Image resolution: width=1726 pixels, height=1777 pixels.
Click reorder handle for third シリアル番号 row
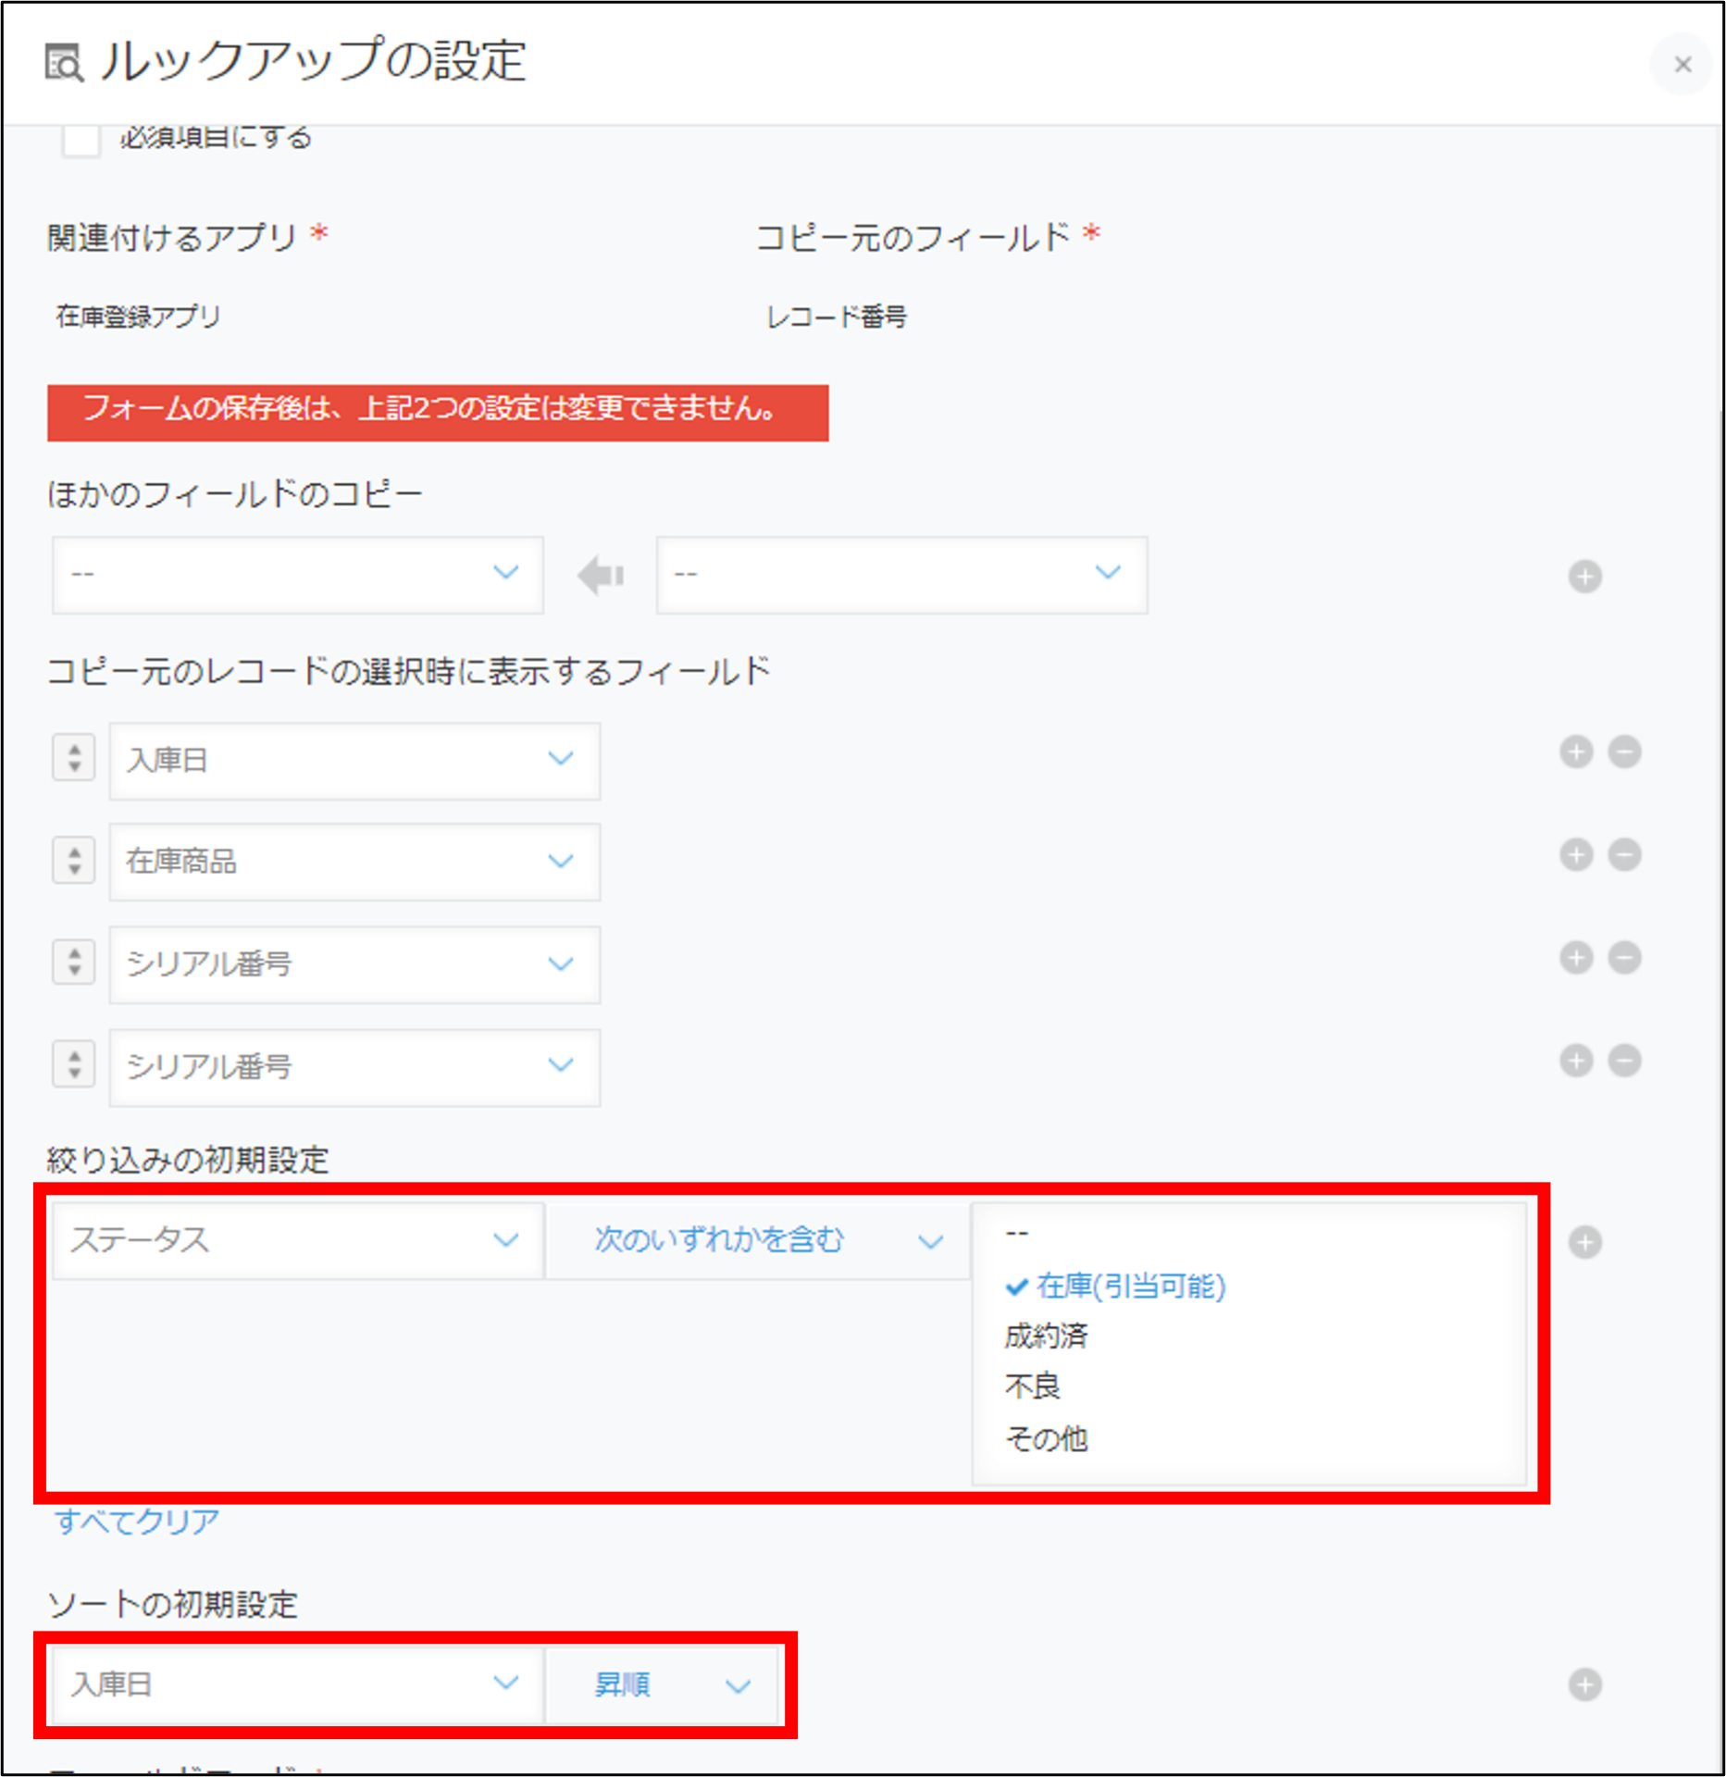[x=74, y=961]
